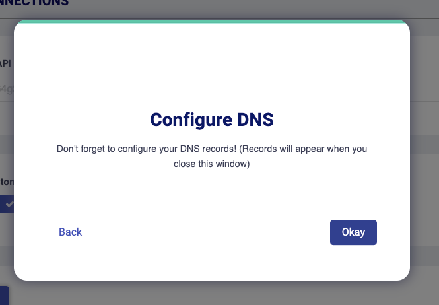Click the DNS records reminder text

tap(212, 156)
